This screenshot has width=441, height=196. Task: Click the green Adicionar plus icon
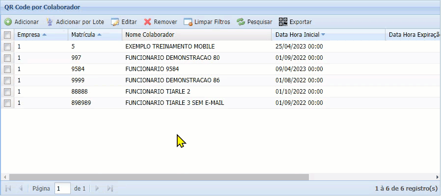pyautogui.click(x=8, y=22)
